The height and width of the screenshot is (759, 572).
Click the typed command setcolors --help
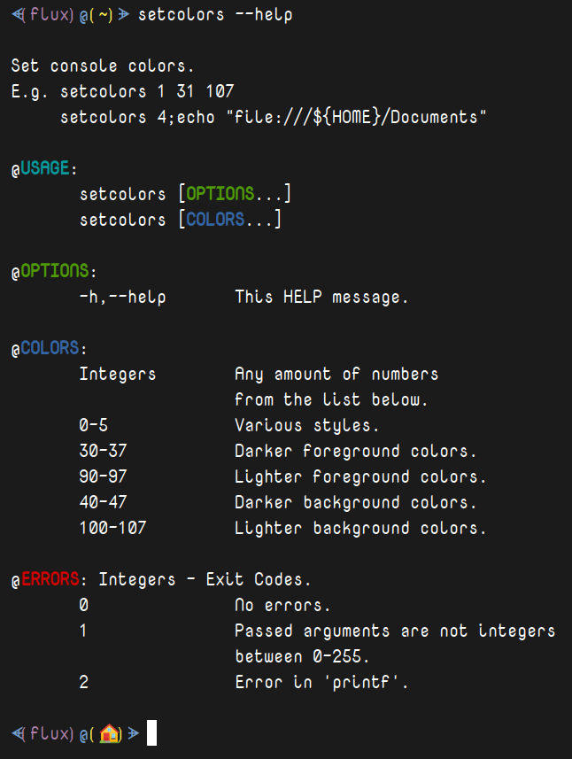click(215, 14)
